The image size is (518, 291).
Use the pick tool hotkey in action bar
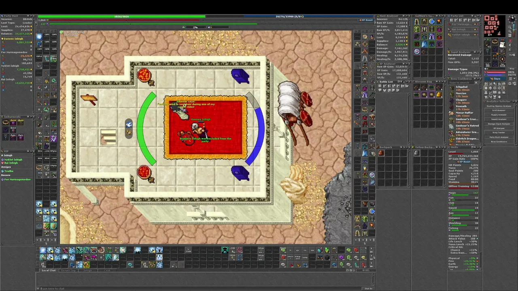pyautogui.click(x=334, y=250)
